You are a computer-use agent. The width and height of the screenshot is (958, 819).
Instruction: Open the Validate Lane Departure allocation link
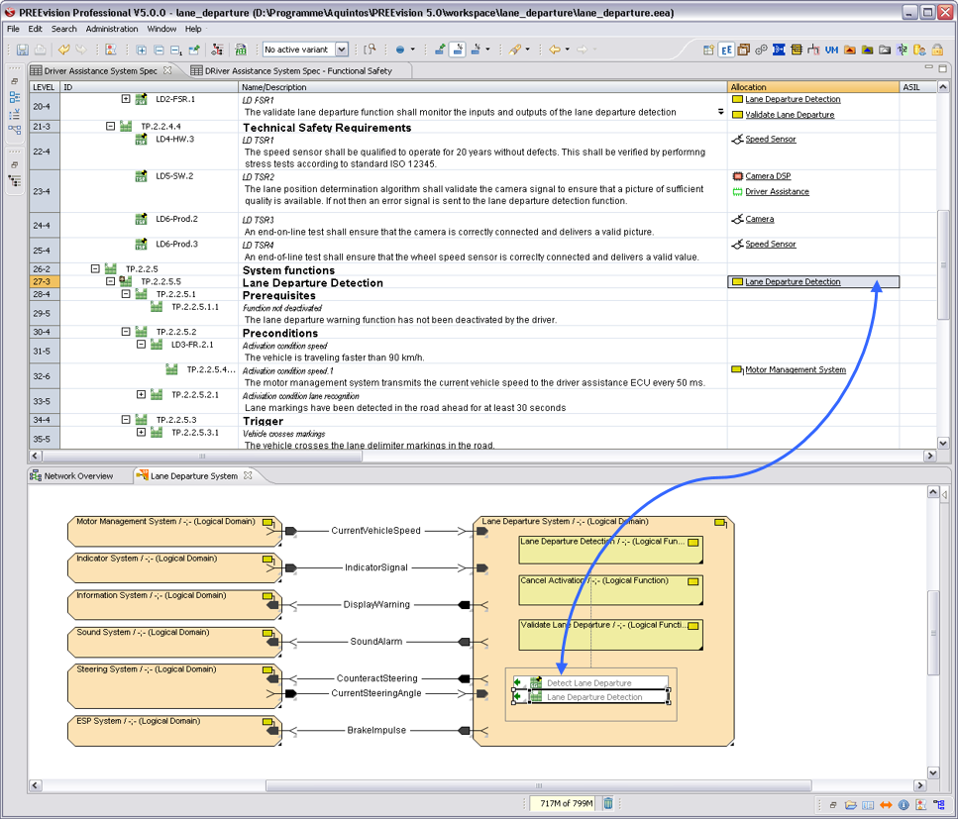(790, 114)
